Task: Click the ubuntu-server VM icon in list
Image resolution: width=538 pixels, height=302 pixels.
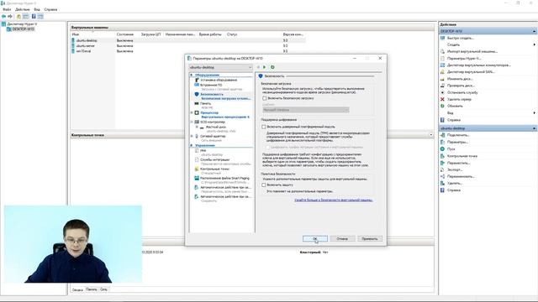Action: coord(73,45)
